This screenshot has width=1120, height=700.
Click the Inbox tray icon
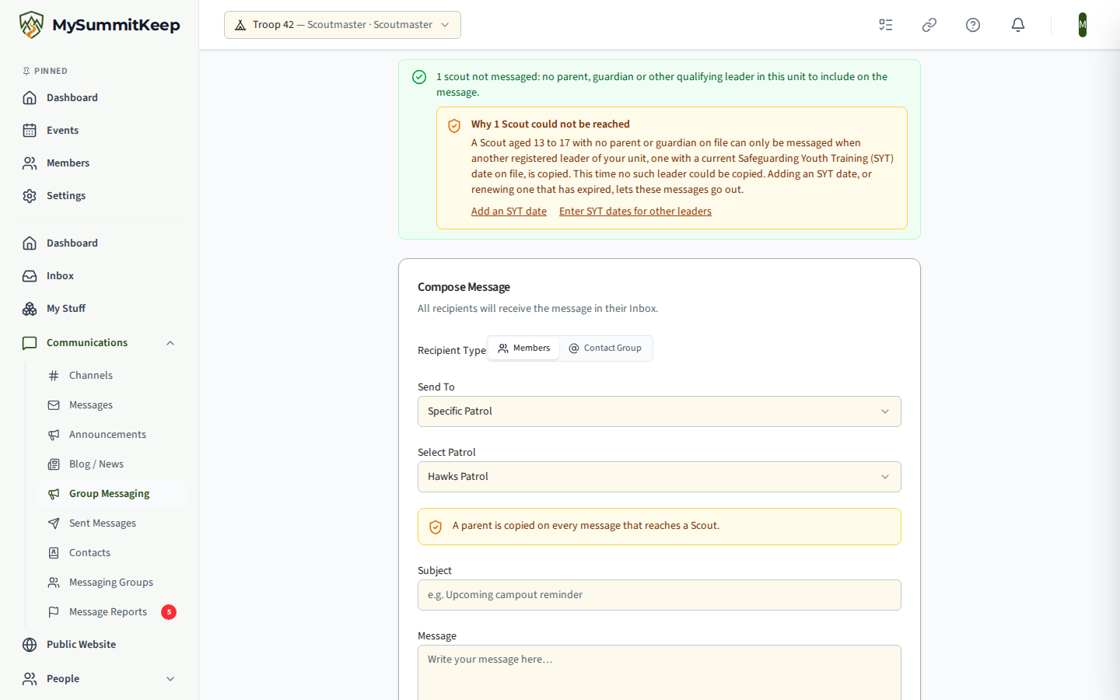[x=30, y=276]
